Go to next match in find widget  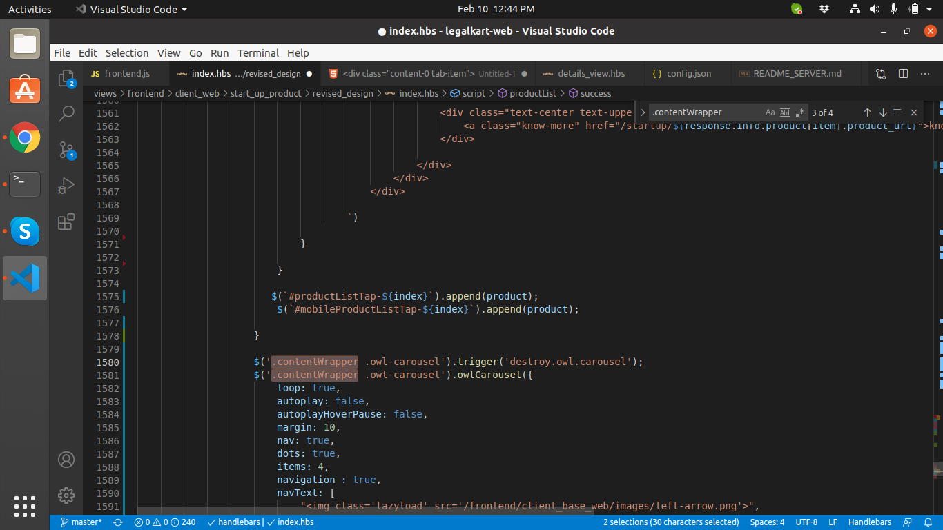883,112
